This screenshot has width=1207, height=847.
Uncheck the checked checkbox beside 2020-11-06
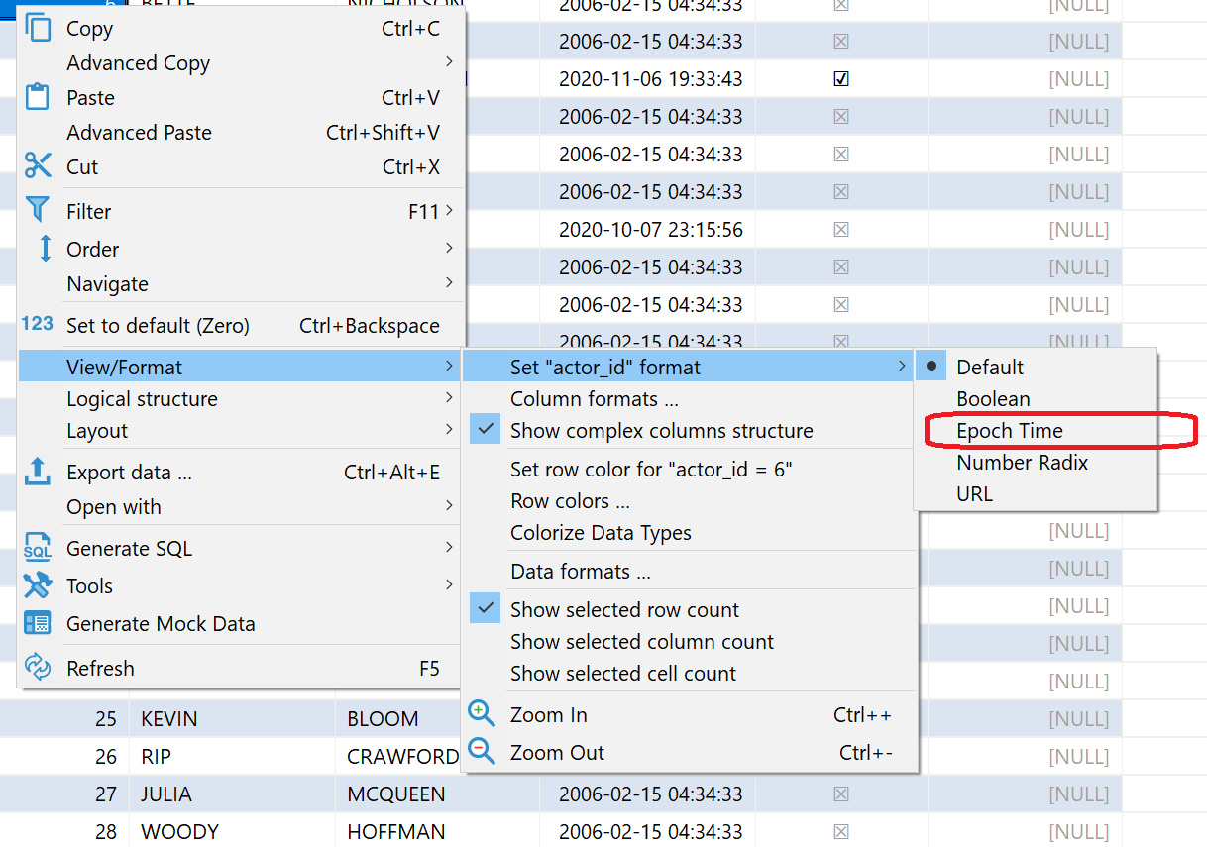tap(841, 78)
